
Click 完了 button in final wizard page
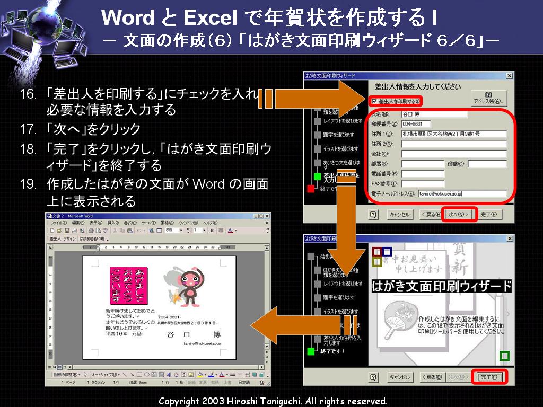pos(489,377)
